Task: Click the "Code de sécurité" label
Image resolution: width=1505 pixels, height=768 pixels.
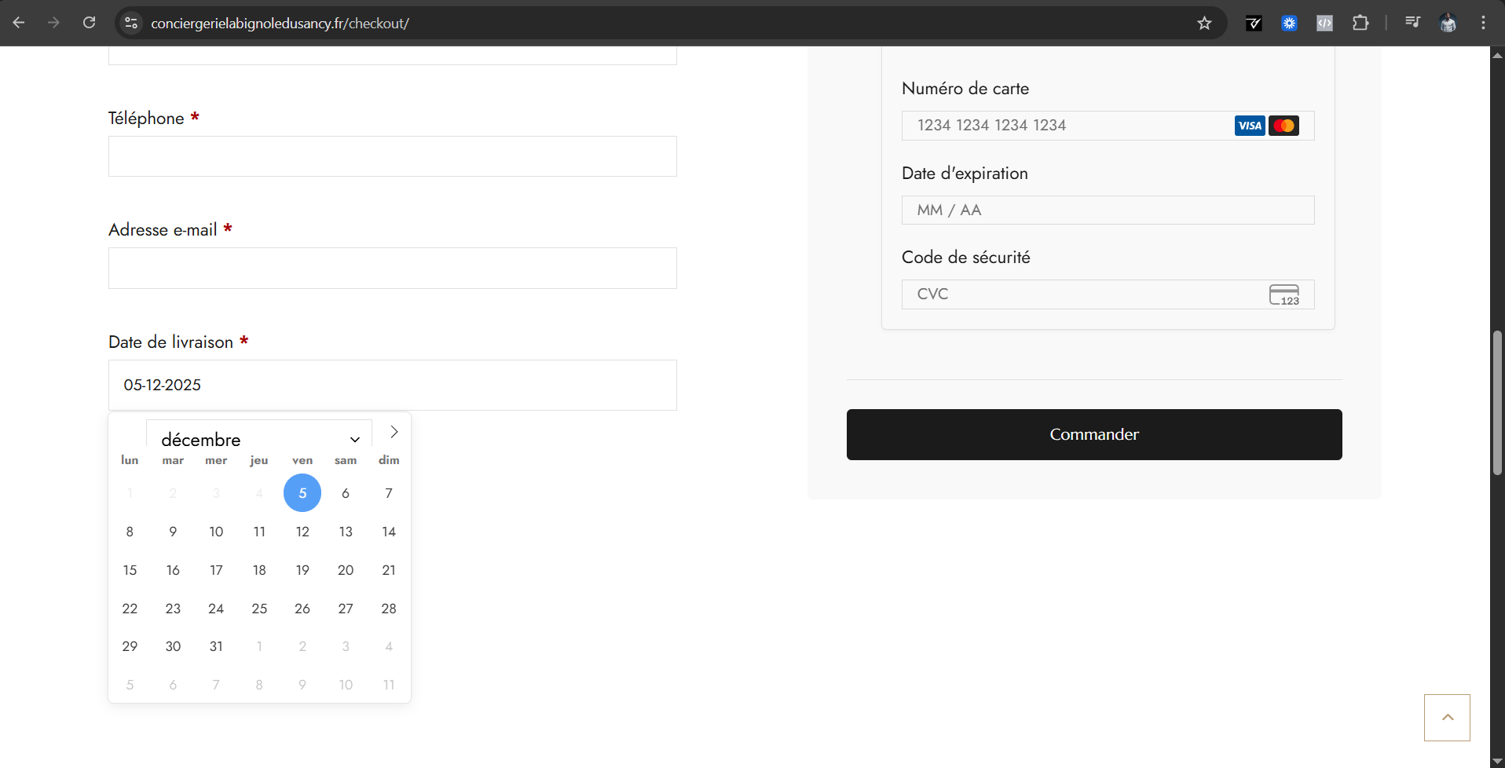Action: (966, 258)
